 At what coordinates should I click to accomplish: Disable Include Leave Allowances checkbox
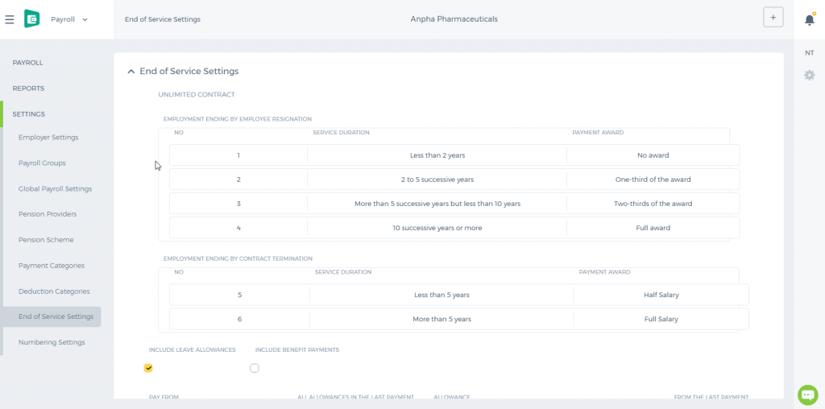point(148,368)
